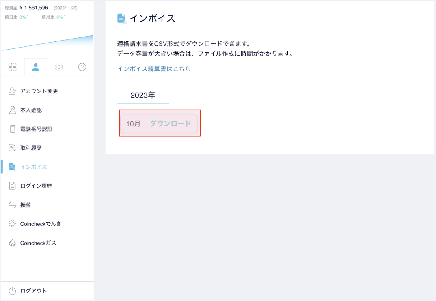436x301 pixels.
Task: Open the settings gear icon tab
Action: 59,67
